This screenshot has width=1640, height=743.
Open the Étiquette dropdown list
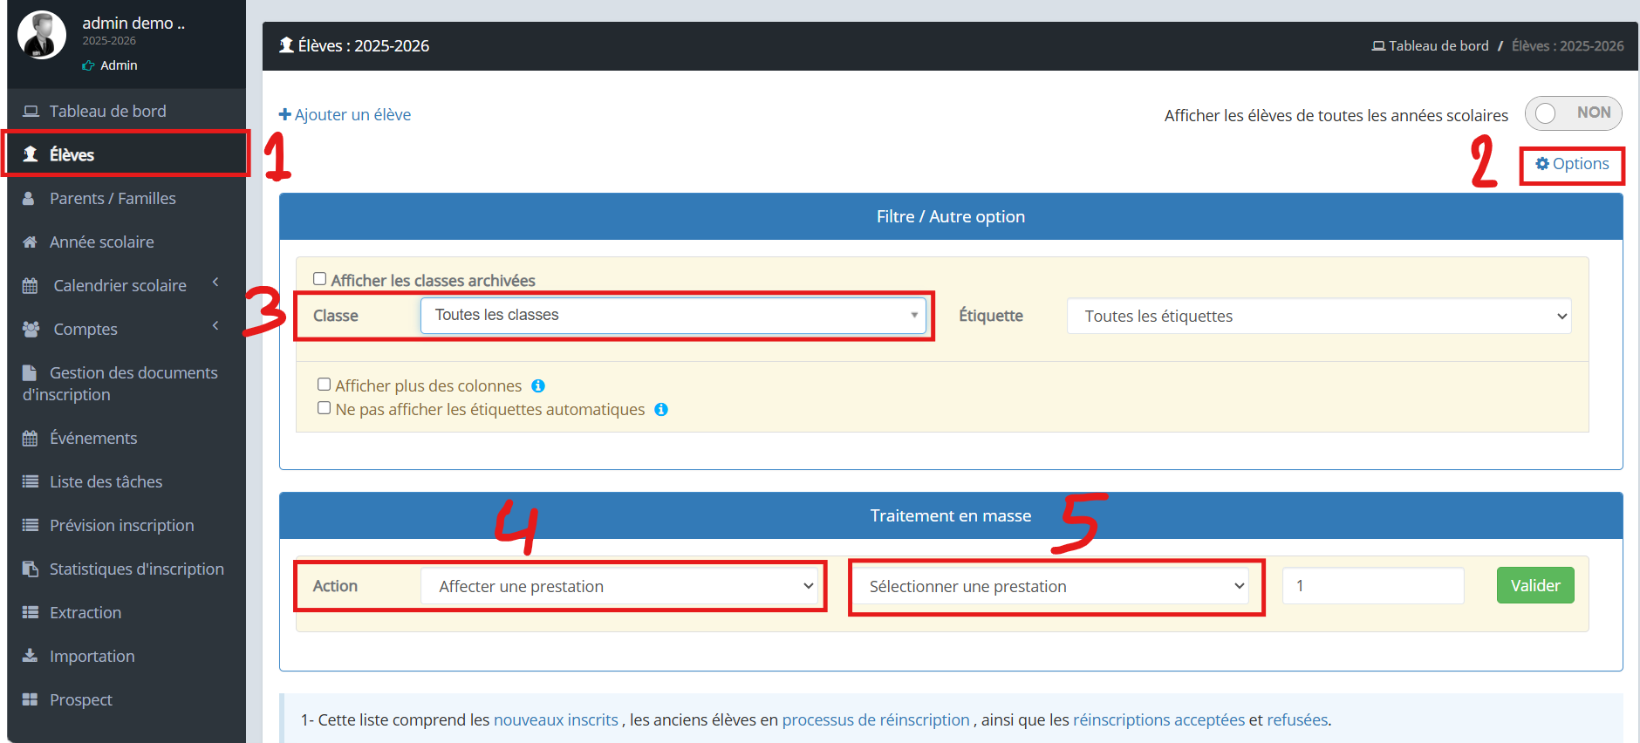click(1318, 317)
